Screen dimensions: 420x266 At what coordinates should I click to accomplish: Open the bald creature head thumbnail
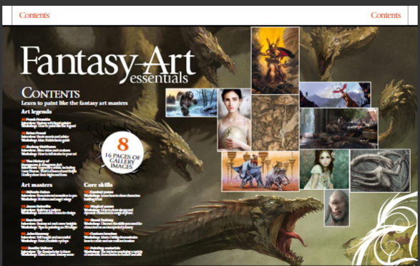point(337,208)
